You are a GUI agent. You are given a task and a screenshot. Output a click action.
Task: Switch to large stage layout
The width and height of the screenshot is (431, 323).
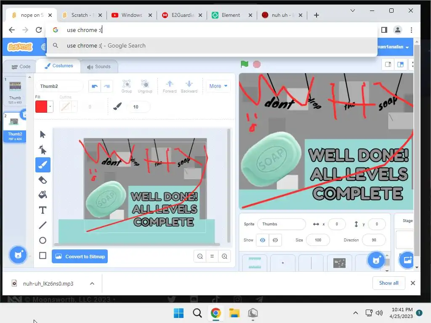click(401, 64)
